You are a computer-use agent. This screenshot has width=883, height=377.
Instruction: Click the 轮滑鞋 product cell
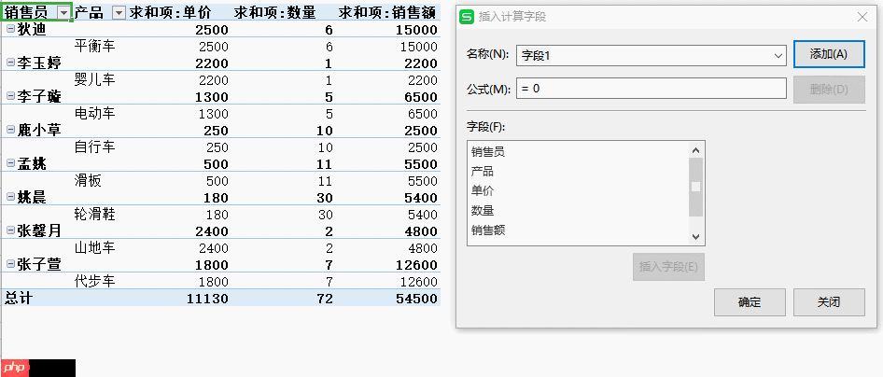coord(94,215)
